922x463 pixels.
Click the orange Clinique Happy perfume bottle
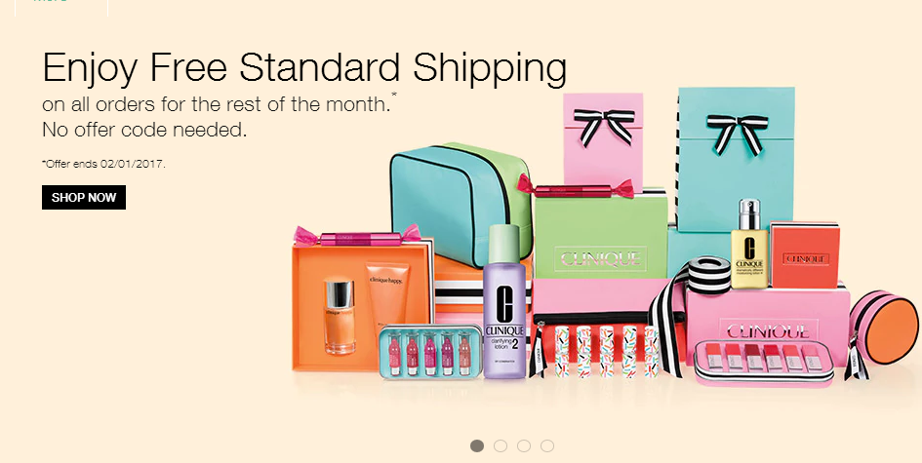tap(340, 317)
